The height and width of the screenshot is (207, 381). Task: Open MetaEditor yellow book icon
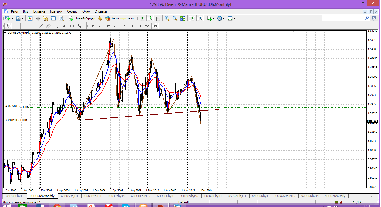100,18
